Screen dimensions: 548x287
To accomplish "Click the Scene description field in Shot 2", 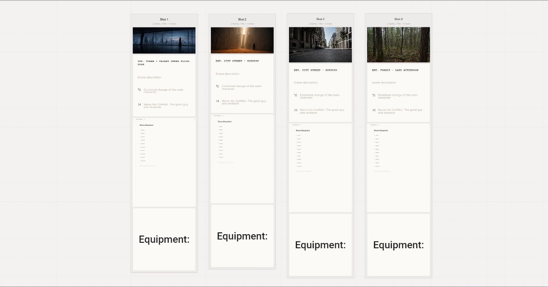I will [227, 74].
